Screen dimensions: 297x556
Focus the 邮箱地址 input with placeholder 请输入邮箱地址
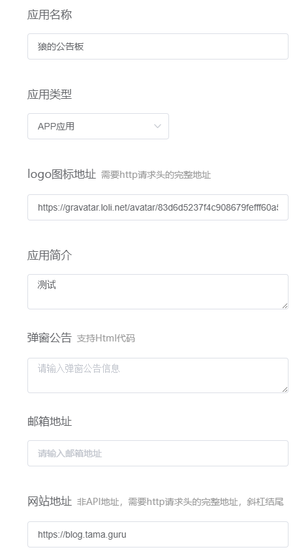click(158, 453)
